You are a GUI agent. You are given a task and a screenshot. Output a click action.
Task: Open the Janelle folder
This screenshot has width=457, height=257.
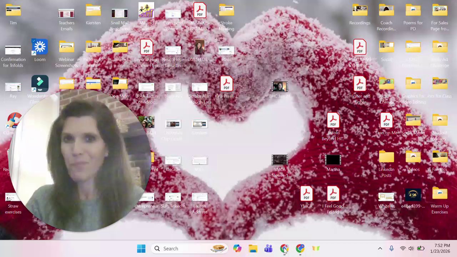120,50
